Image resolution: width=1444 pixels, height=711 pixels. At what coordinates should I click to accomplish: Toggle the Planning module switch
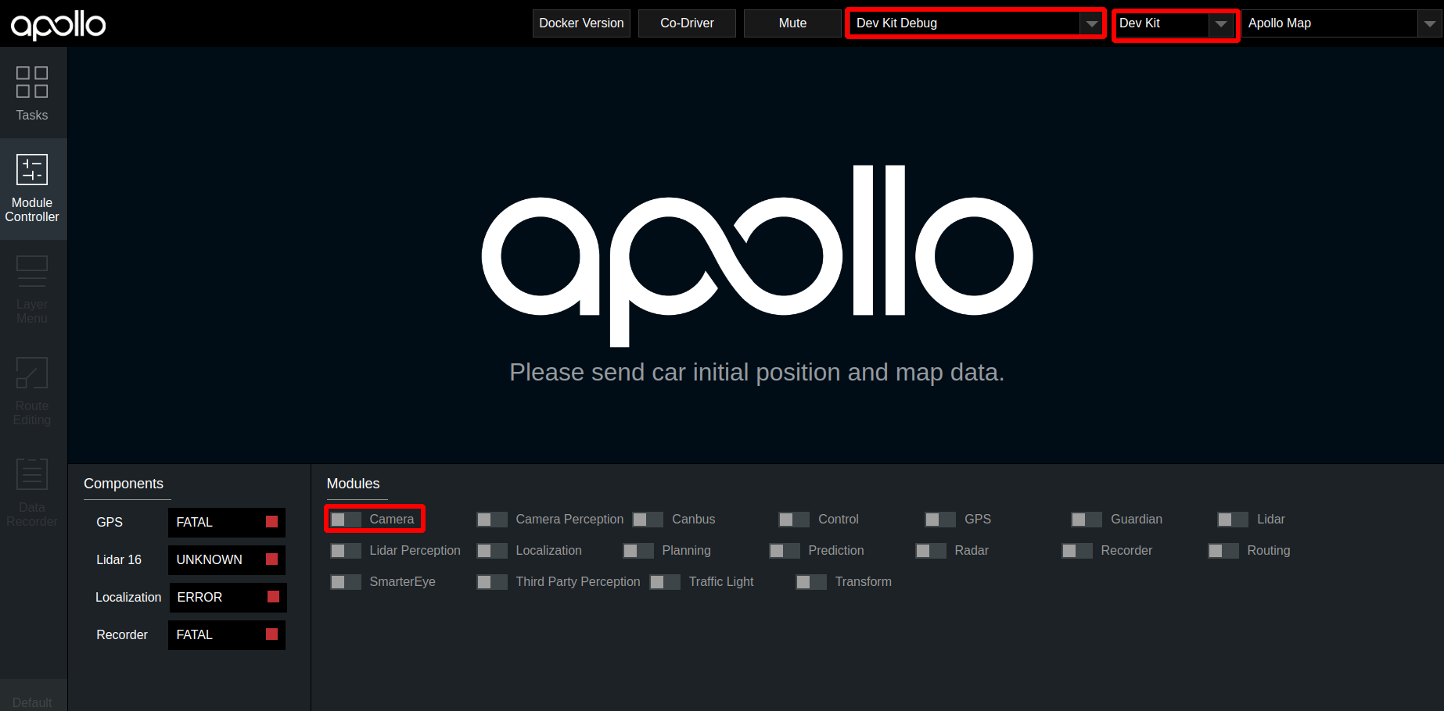(x=638, y=551)
